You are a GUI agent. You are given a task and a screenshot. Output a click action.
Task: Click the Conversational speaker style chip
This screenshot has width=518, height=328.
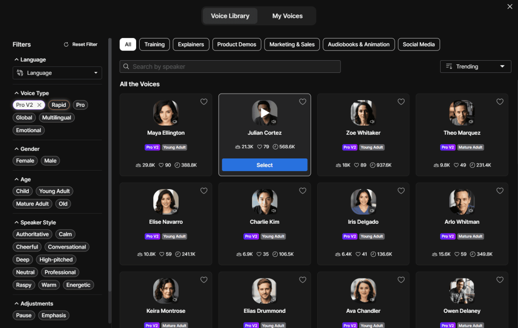(x=67, y=247)
